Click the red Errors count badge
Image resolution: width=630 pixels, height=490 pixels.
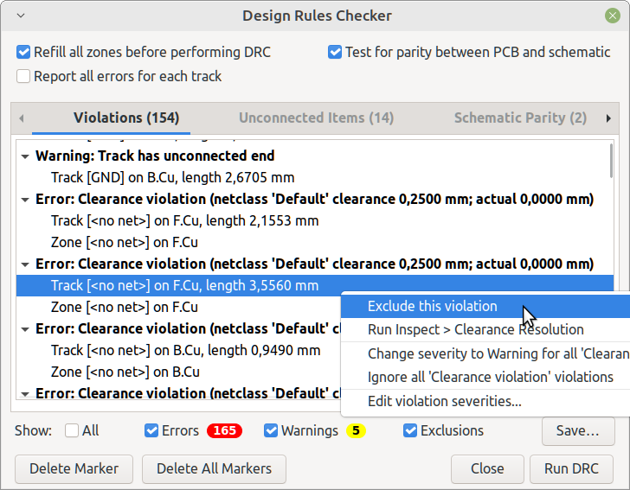point(225,430)
